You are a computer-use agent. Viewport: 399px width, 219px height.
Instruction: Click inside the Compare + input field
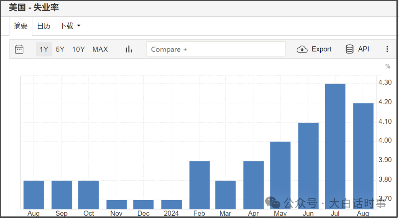coord(215,49)
